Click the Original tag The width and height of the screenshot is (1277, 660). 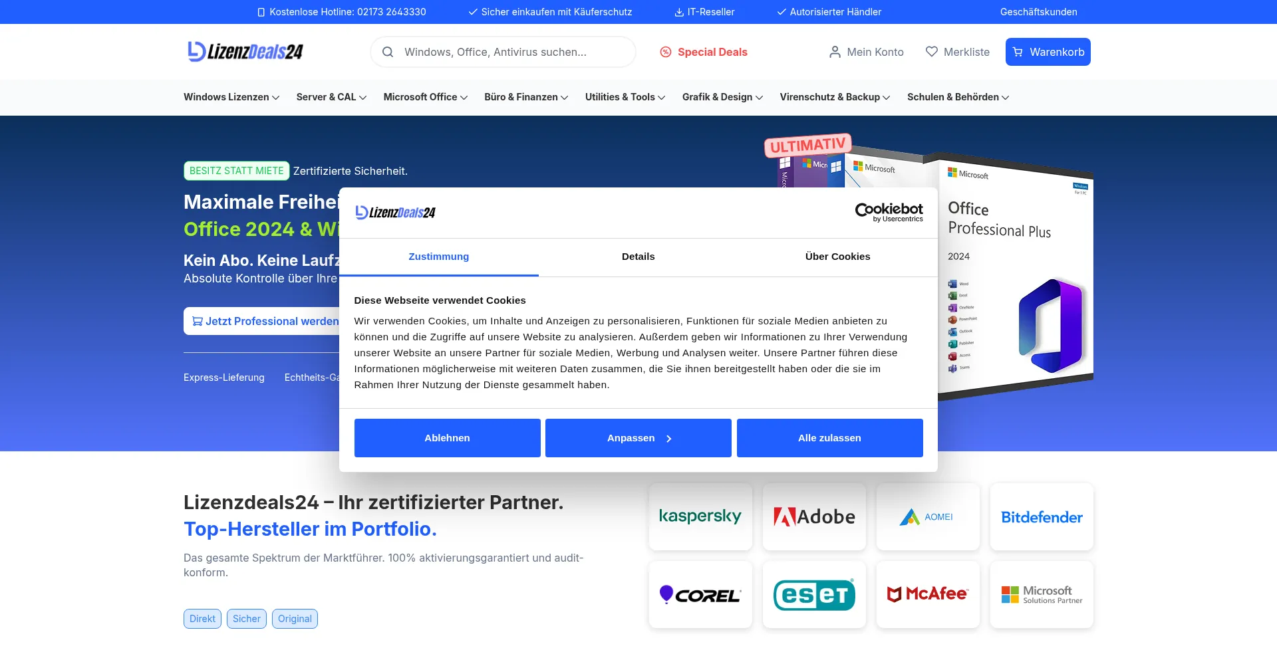click(x=295, y=619)
